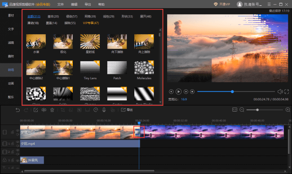
Task: Open the duration clock tool
Action: tap(96, 110)
